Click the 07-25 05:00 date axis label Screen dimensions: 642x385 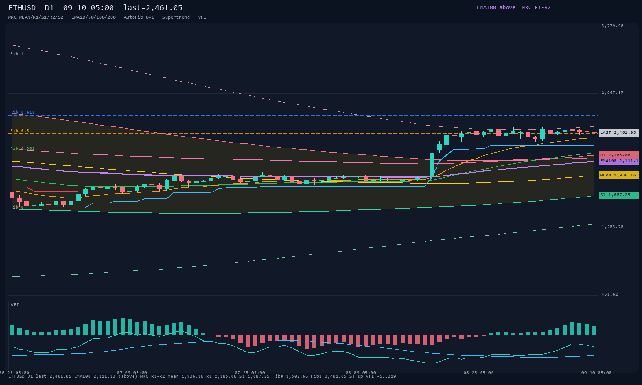click(x=250, y=373)
